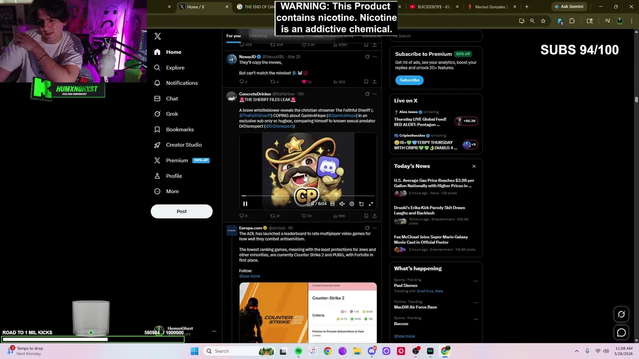Open Spotify from the taskbar

[x=299, y=351]
